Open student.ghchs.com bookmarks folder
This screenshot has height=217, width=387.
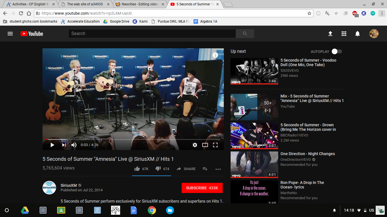tap(30, 21)
